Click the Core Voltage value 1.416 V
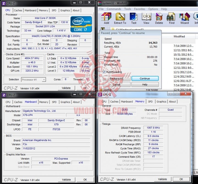 [x=61, y=31]
